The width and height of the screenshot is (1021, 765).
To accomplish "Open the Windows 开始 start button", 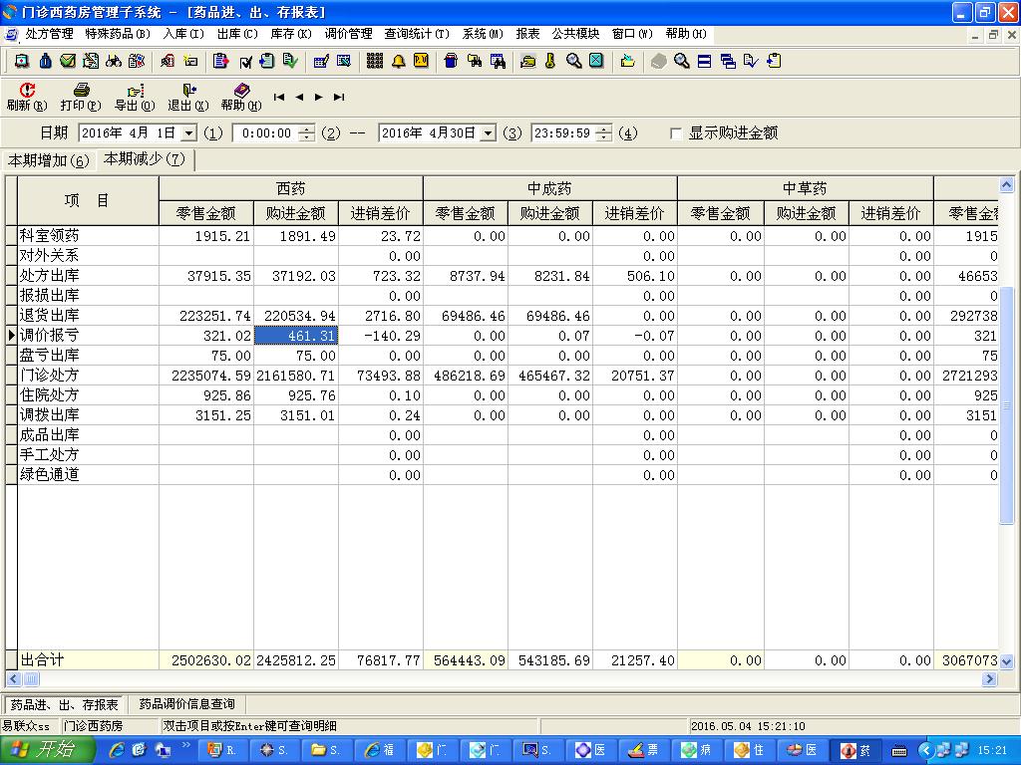I will pyautogui.click(x=47, y=750).
